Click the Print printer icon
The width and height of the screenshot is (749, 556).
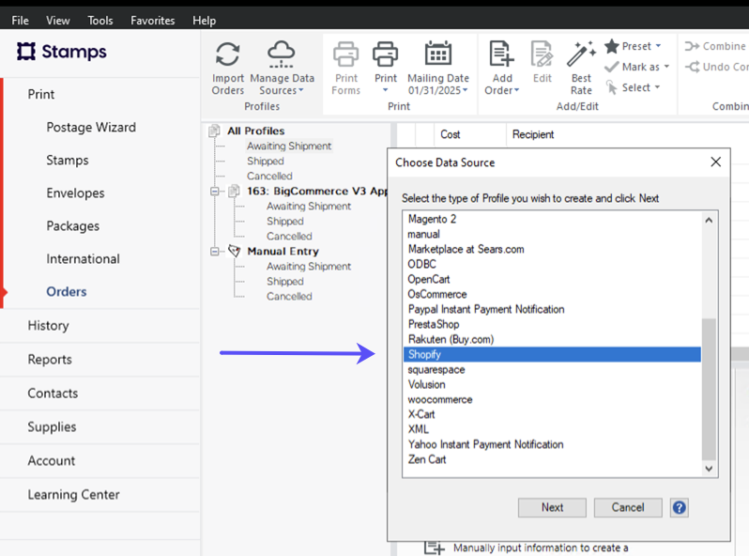point(385,54)
